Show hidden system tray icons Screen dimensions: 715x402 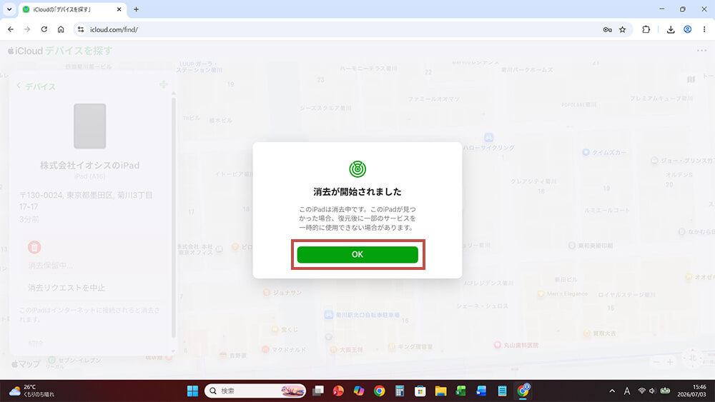click(612, 391)
